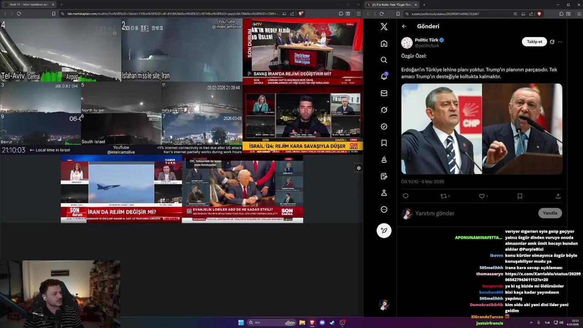Open Grok icon in X sidebar
This screenshot has height=328, width=583.
coord(384,110)
